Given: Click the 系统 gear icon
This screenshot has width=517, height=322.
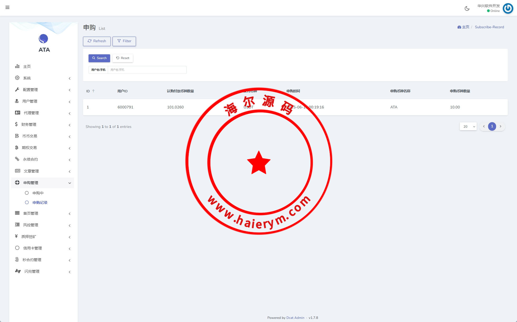Looking at the screenshot, I should (17, 78).
